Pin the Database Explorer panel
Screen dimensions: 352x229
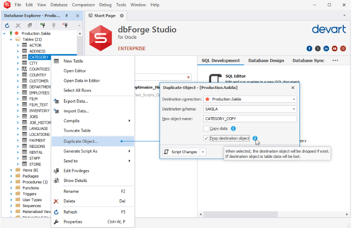[x=66, y=16]
